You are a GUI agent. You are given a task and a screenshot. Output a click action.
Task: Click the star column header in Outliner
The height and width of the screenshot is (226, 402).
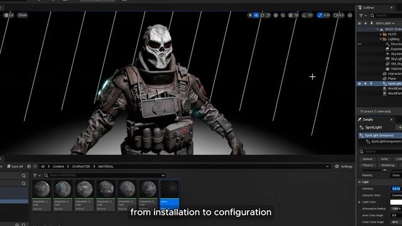(x=366, y=23)
